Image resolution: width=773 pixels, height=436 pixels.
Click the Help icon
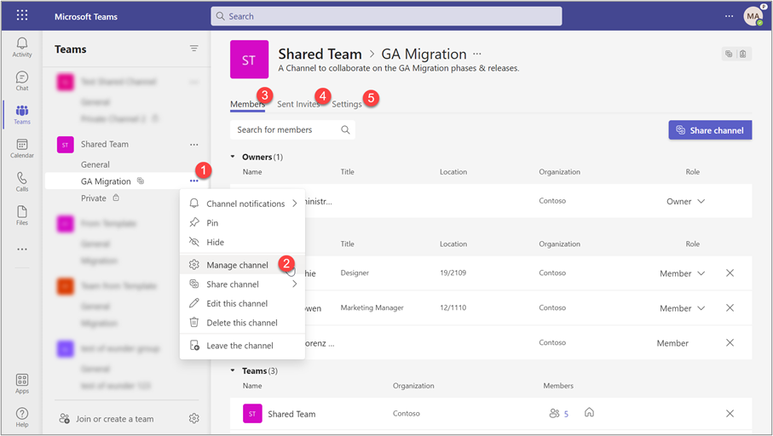(22, 416)
